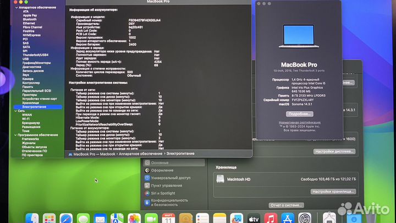Click Отчет о системе button
The width and height of the screenshot is (396, 223).
[x=286, y=205]
